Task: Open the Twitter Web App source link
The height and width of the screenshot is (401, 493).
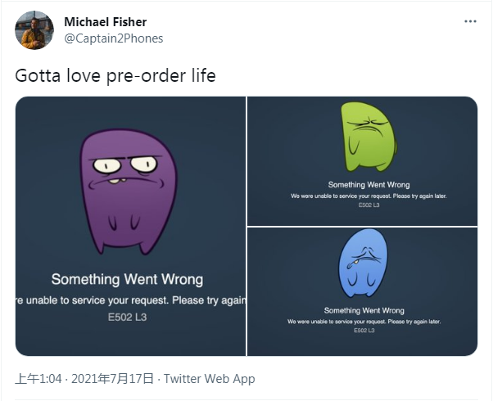Action: click(209, 379)
